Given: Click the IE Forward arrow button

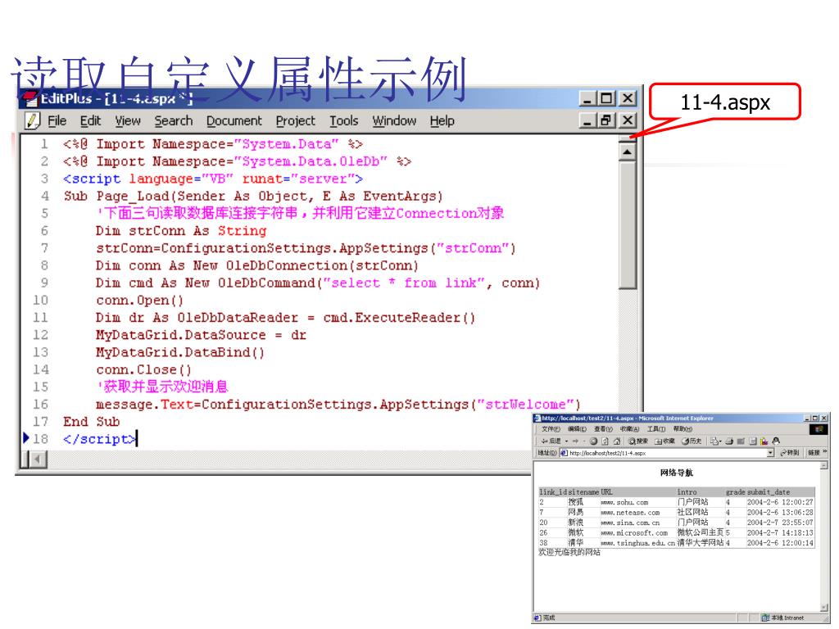Looking at the screenshot, I should [576, 441].
